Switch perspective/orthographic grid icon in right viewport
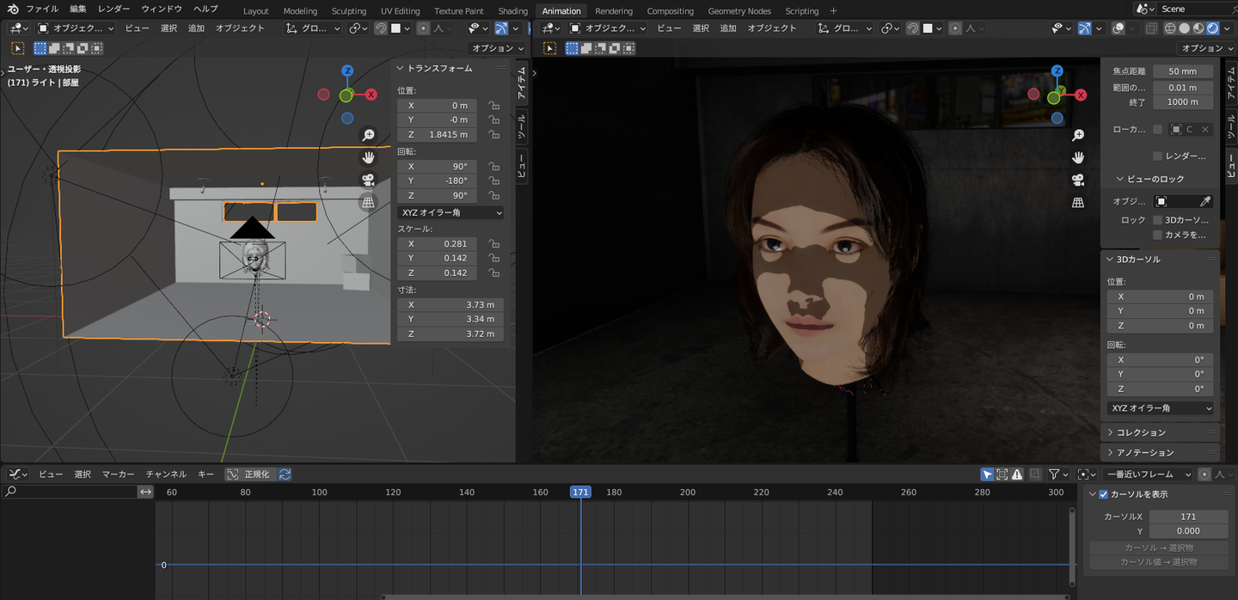The height and width of the screenshot is (600, 1238). pos(1078,203)
